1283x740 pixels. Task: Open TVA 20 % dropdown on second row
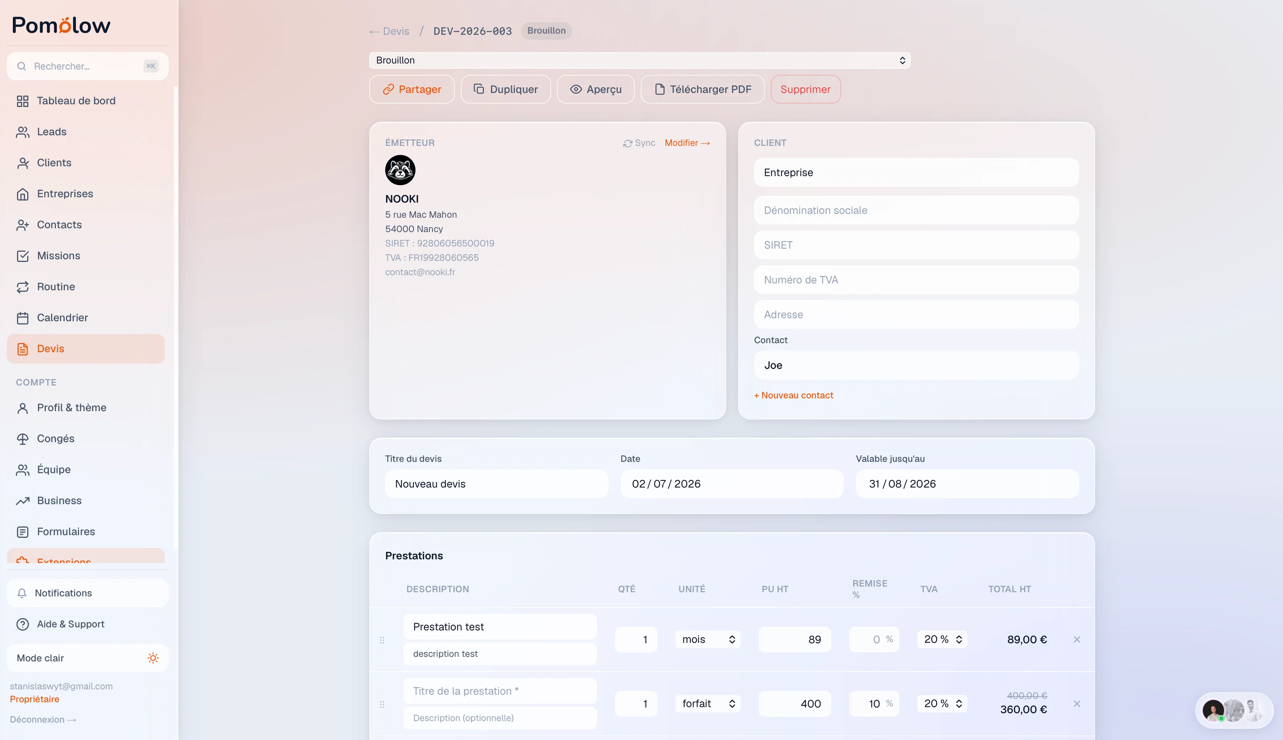(x=942, y=704)
